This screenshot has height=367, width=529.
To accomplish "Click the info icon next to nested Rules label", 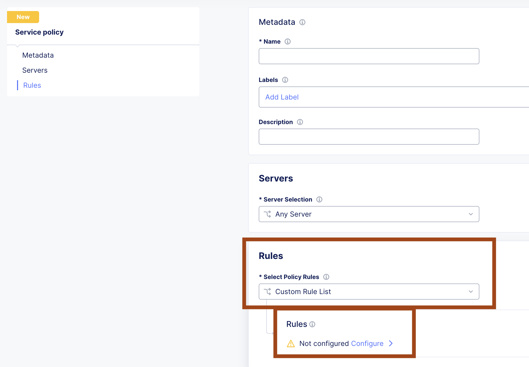I will click(312, 324).
